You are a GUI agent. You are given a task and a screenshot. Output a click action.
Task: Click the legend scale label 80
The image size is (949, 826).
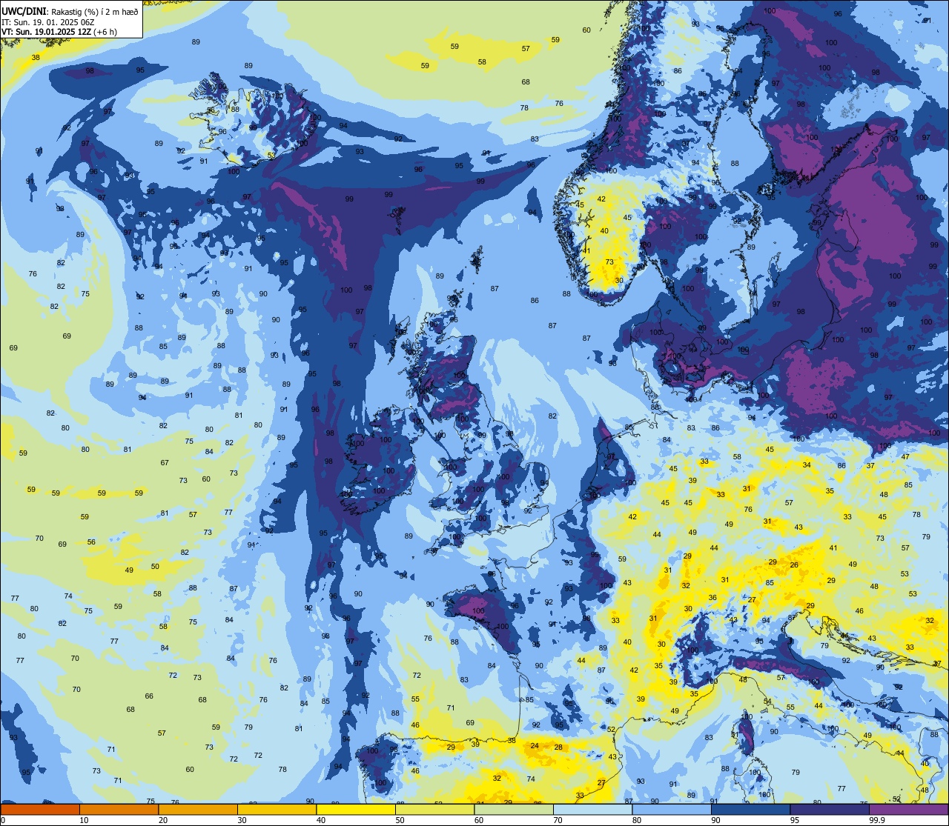[x=637, y=820]
